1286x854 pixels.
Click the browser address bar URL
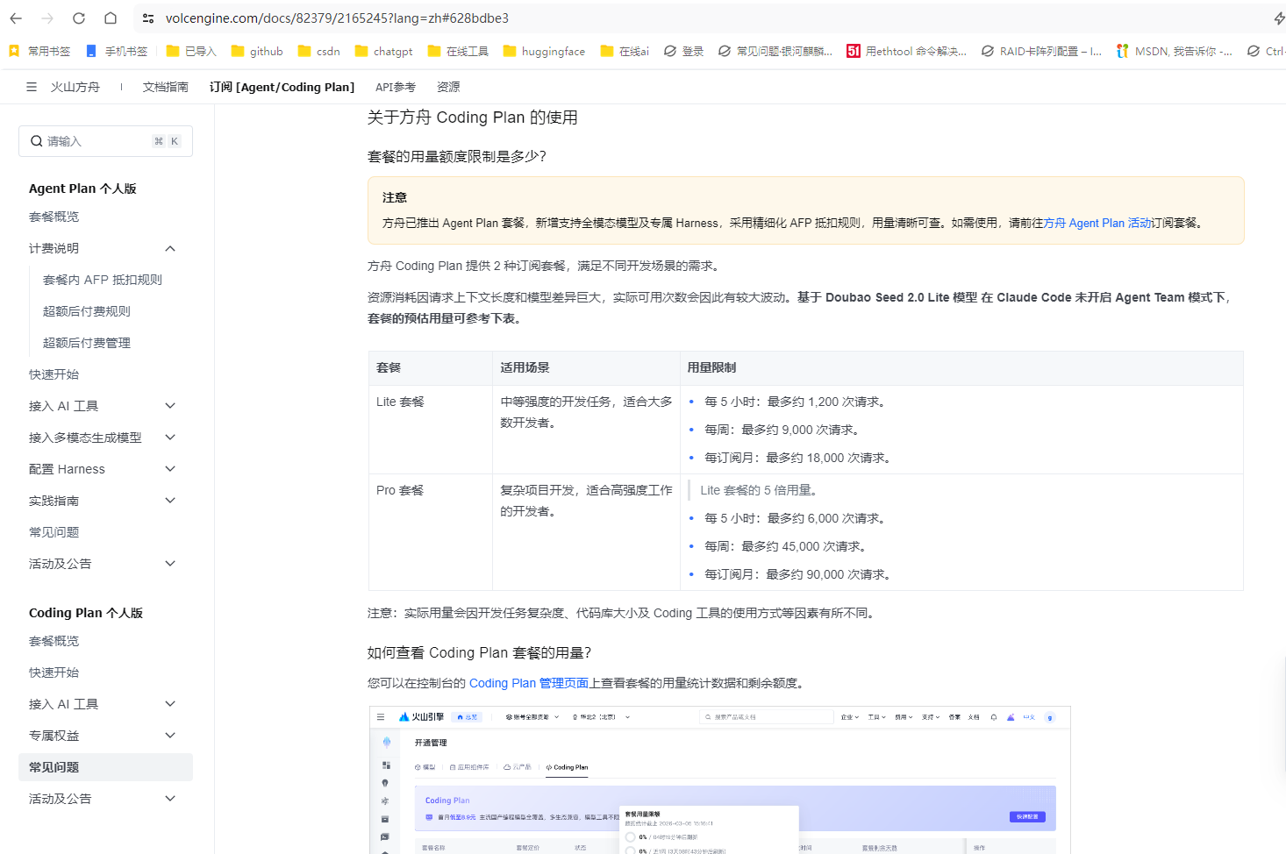(x=337, y=18)
